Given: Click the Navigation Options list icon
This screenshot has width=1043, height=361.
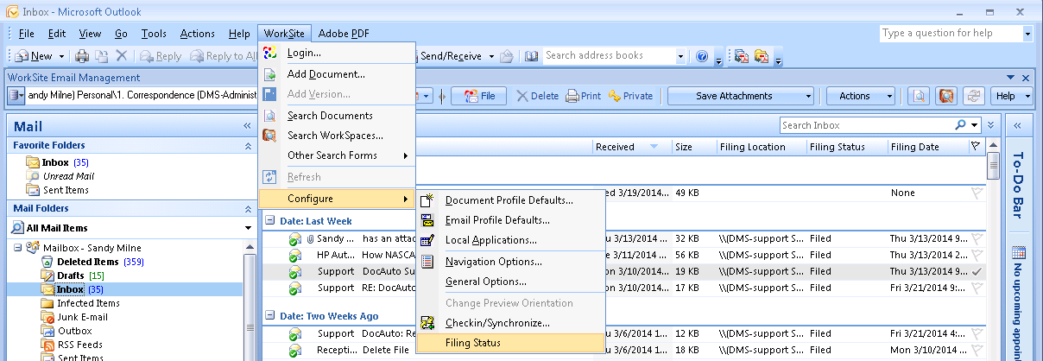Looking at the screenshot, I should (x=427, y=262).
